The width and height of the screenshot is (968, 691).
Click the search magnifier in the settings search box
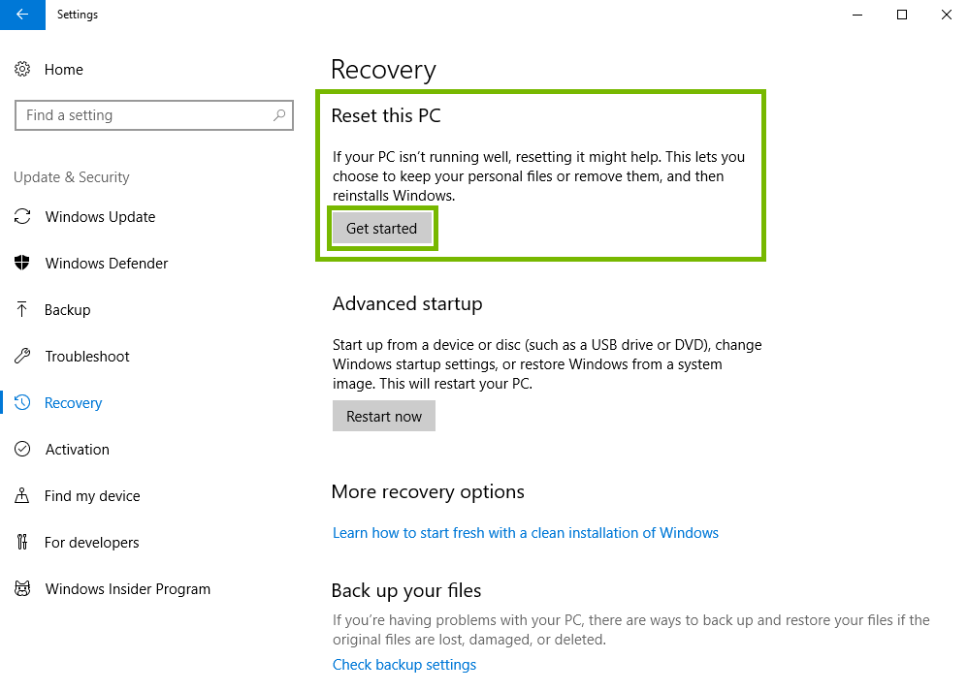click(281, 114)
